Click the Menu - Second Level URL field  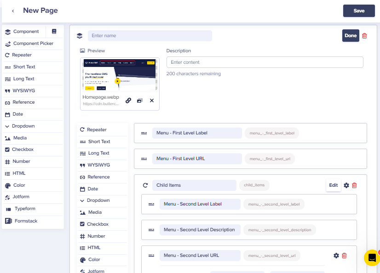click(x=200, y=256)
